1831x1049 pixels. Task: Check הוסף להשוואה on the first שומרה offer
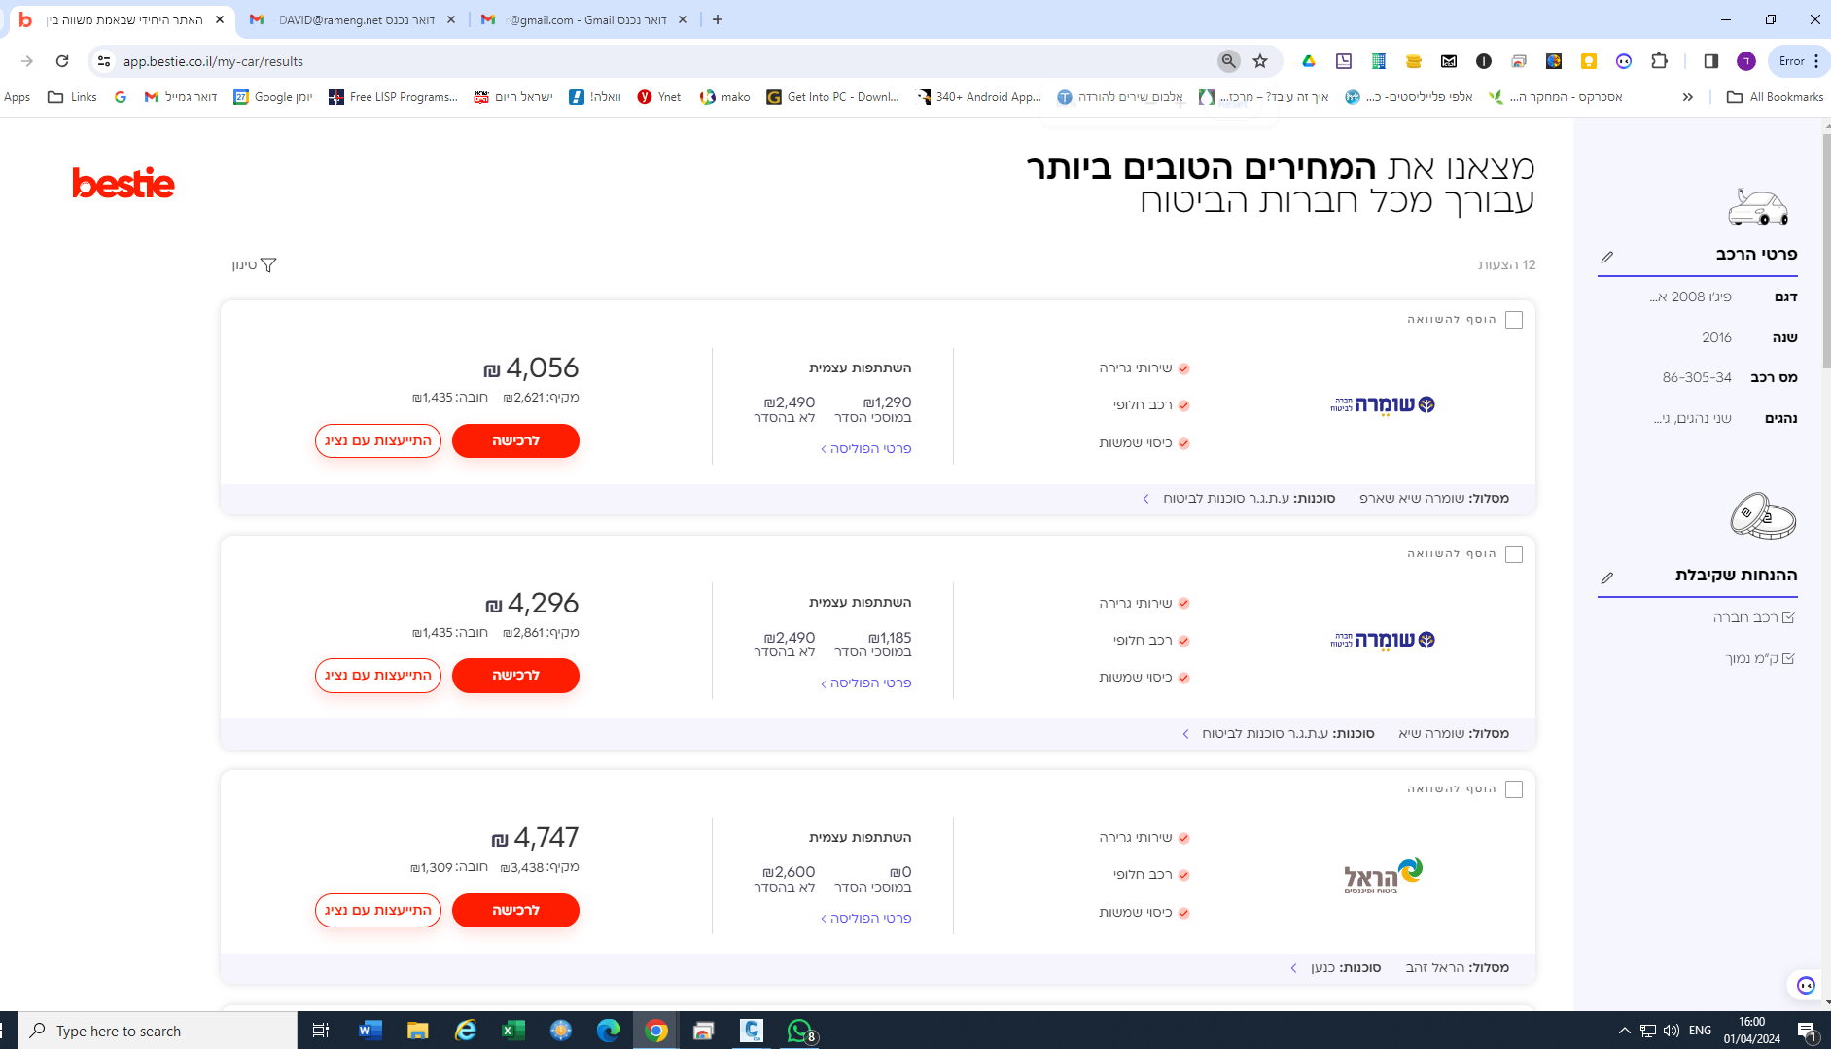(1514, 319)
